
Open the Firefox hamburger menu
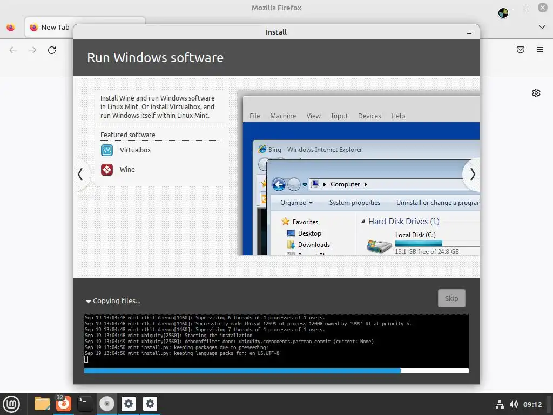coord(540,50)
